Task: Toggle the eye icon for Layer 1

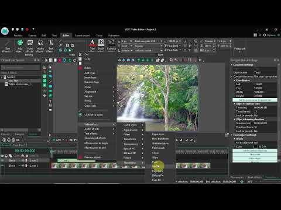Action: click(2, 166)
